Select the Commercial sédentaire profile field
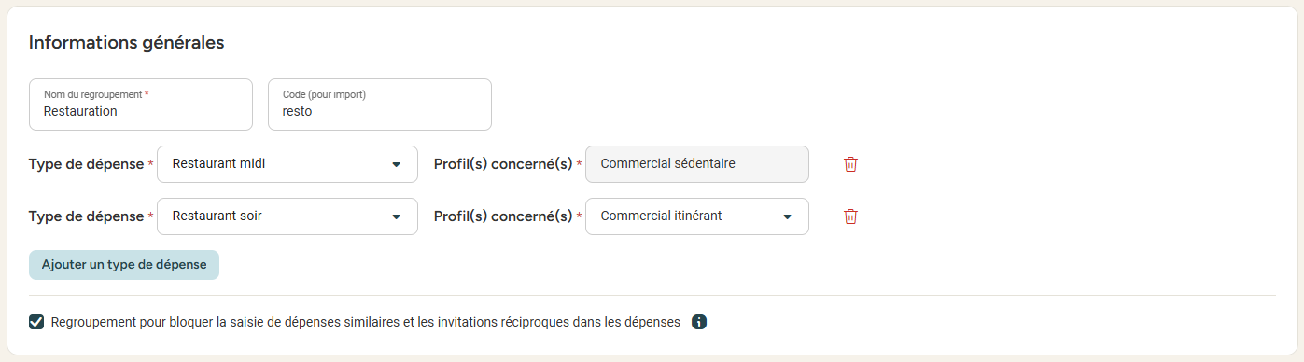1304x362 pixels. pyautogui.click(x=697, y=164)
